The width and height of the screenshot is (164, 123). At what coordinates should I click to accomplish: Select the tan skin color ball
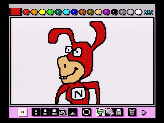[x=98, y=12]
